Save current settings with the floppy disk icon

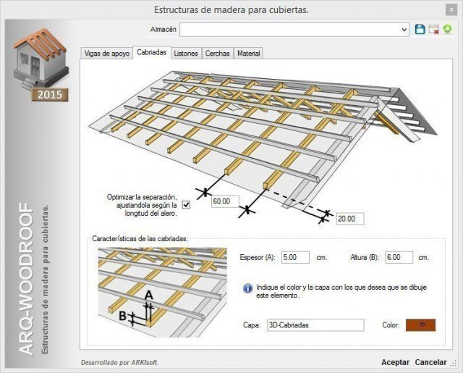point(420,29)
